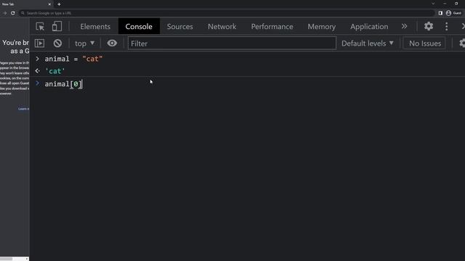465x261 pixels.
Task: Clear the console
Action: point(57,43)
